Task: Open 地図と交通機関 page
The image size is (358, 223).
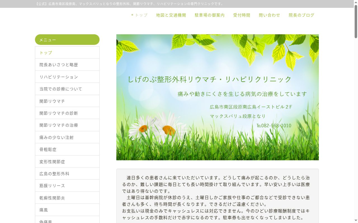Action: (171, 15)
